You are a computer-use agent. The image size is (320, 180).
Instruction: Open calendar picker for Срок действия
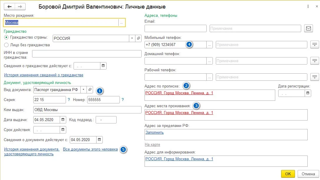click(63, 130)
